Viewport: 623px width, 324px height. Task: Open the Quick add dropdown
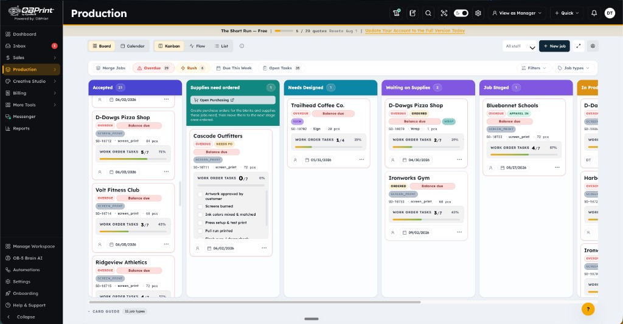(566, 13)
